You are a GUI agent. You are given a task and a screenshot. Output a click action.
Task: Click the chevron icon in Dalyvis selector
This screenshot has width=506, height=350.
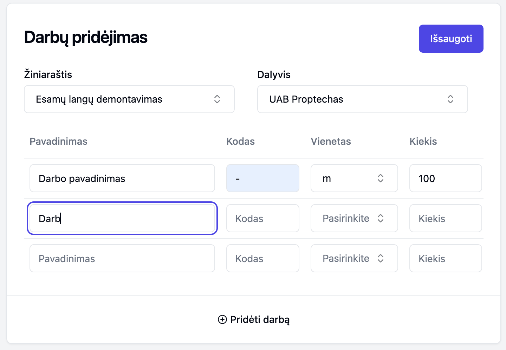pos(450,99)
